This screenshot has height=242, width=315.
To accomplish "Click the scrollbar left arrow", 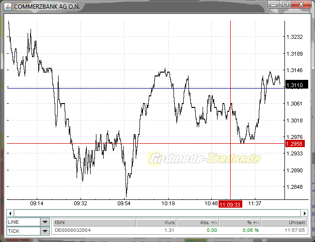I will click(x=10, y=213).
